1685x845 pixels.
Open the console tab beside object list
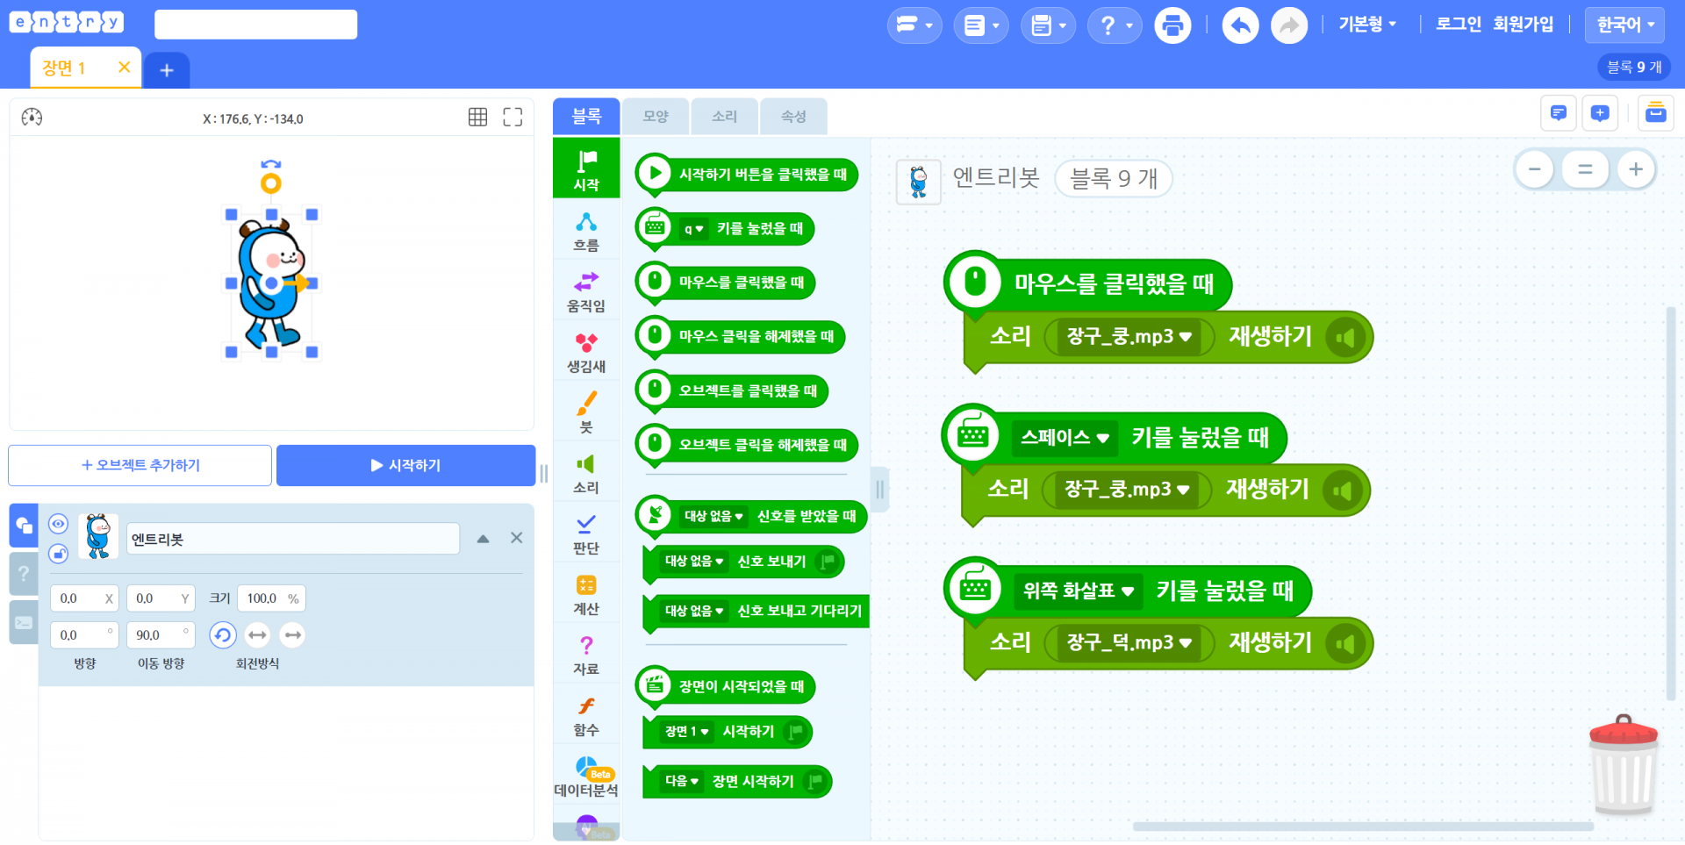(24, 622)
